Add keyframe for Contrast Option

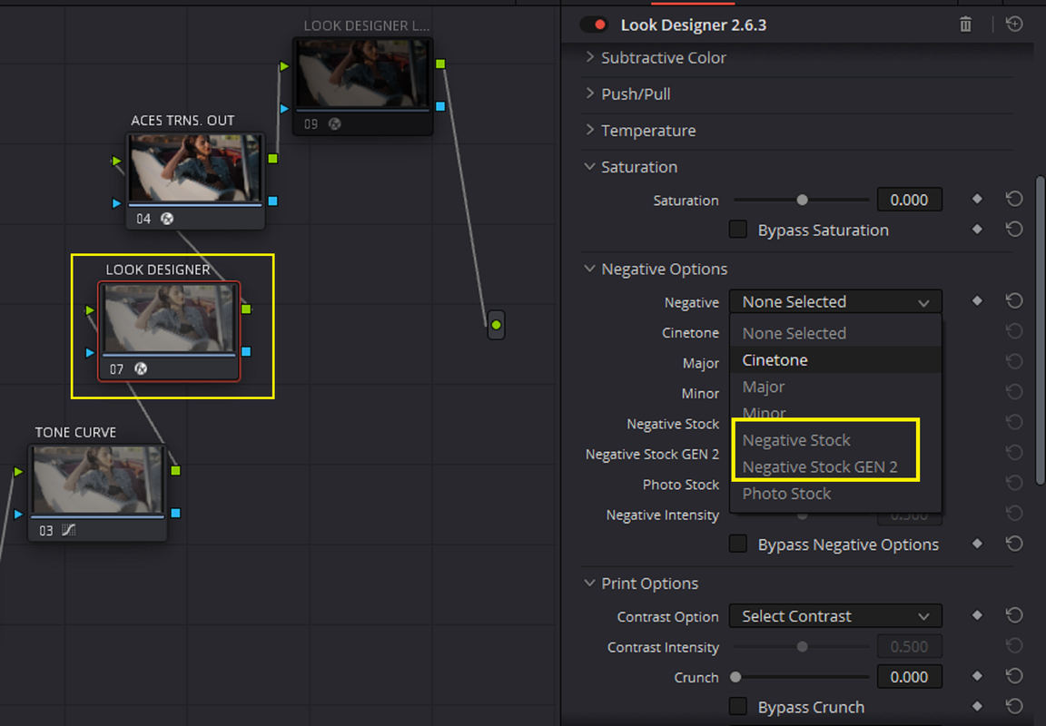point(977,615)
